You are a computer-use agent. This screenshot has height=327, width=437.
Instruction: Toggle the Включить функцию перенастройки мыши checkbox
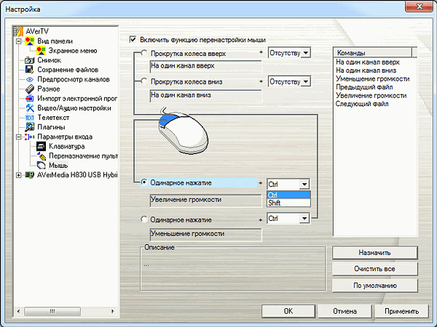pyautogui.click(x=133, y=39)
